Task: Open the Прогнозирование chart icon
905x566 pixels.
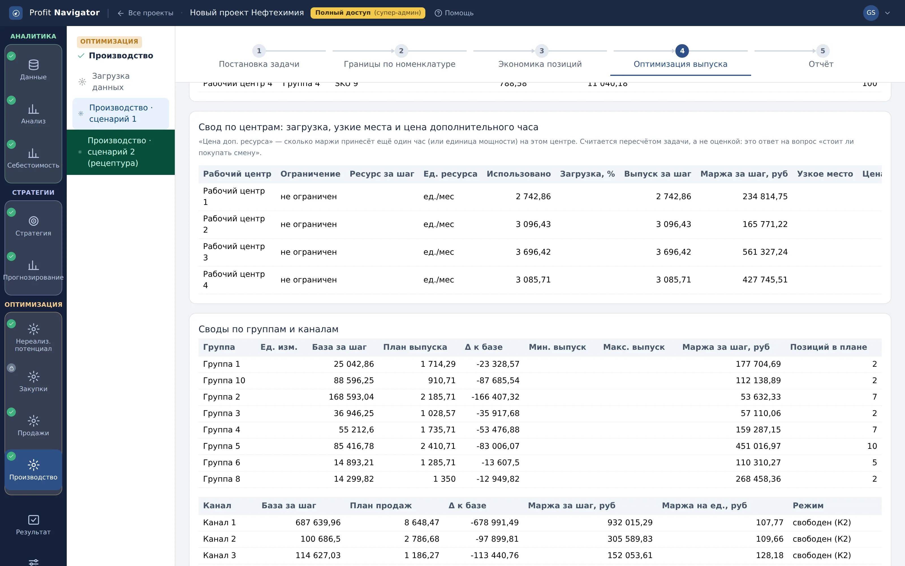Action: [x=33, y=265]
